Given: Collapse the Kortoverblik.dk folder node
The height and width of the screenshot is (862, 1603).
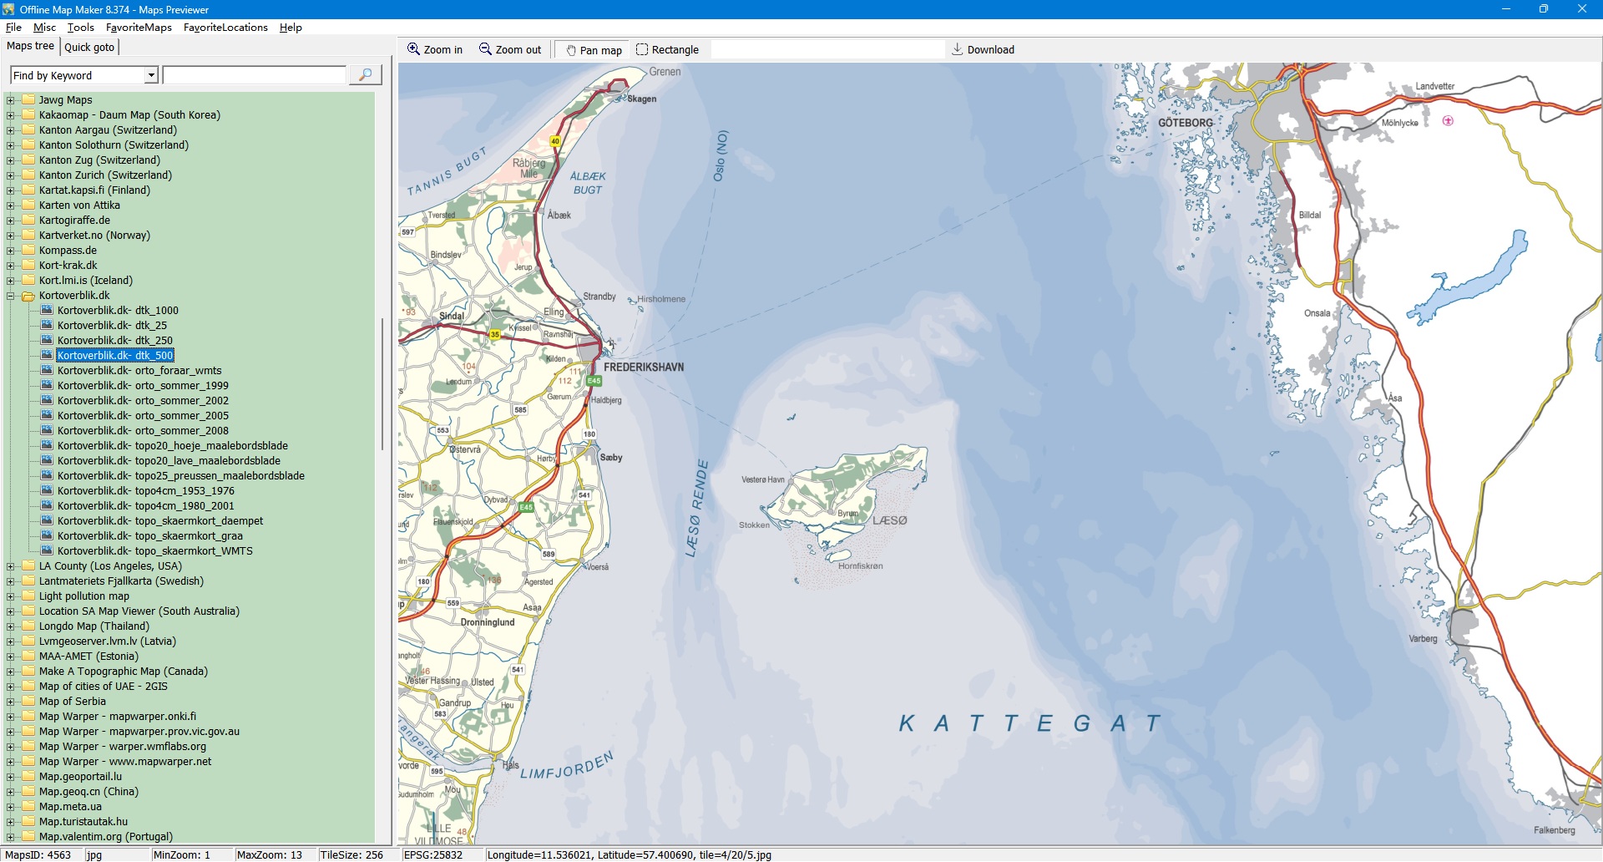Looking at the screenshot, I should [11, 296].
